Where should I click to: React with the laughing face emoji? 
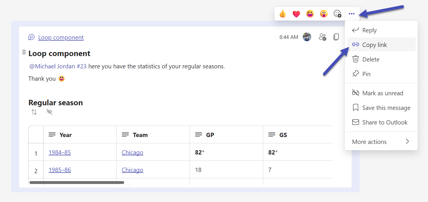coord(310,14)
